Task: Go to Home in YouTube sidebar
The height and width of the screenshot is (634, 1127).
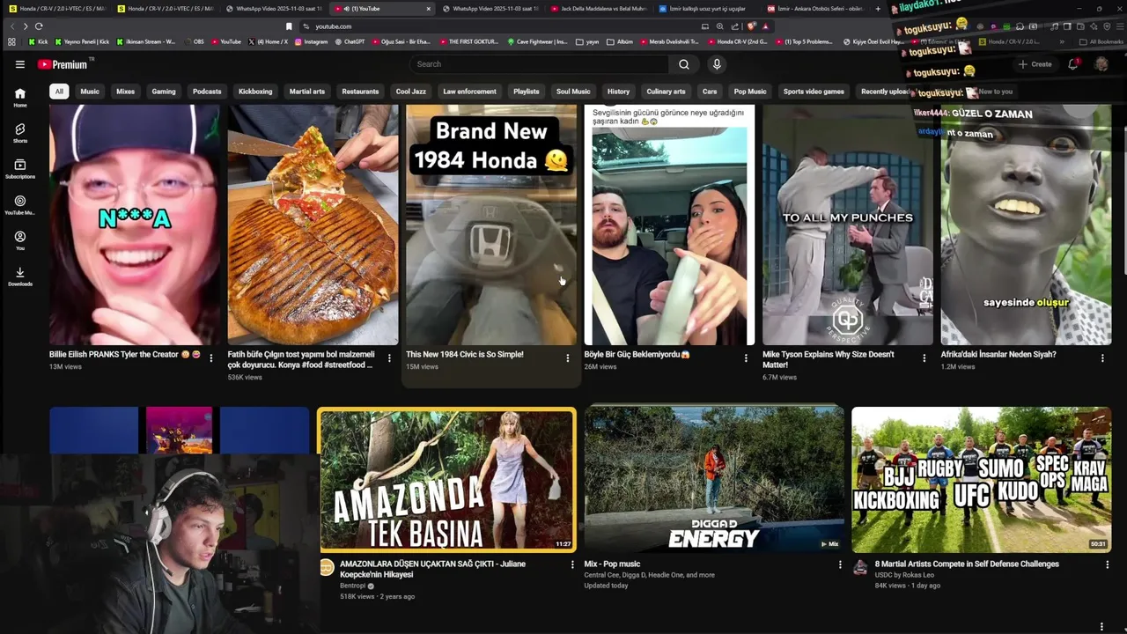Action: coord(19,98)
